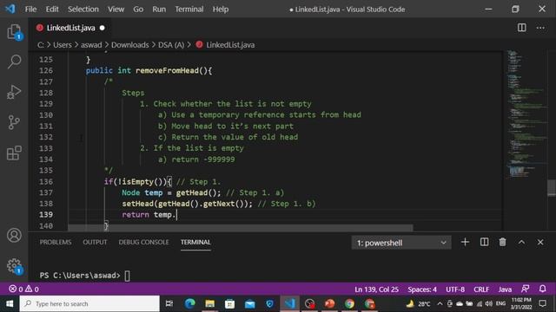Click the vertical editor scrollbar thumb
The width and height of the screenshot is (556, 312).
point(552,188)
